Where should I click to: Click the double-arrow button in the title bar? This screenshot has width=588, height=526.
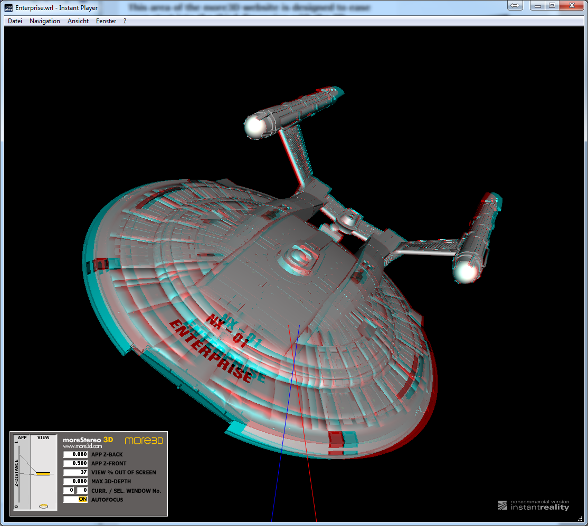click(515, 6)
